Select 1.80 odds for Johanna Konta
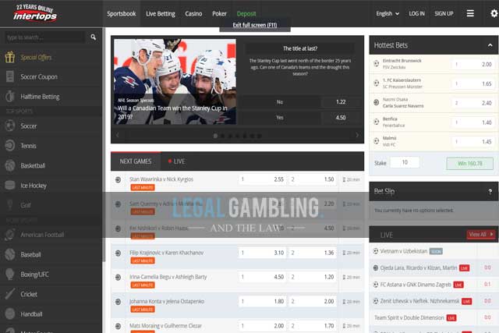The height and width of the screenshot is (333, 499). [262, 301]
